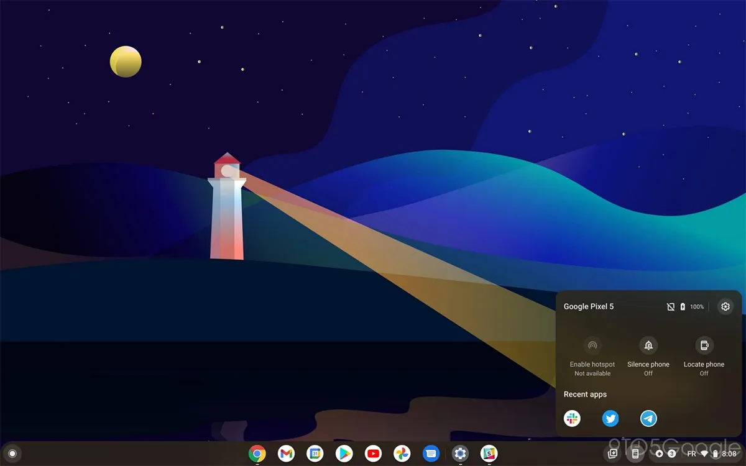Open the Slack shelf app
Image resolution: width=746 pixels, height=466 pixels.
(489, 454)
